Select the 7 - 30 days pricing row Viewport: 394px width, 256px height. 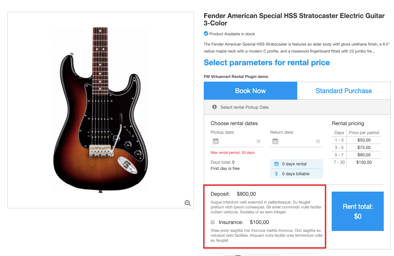pos(356,162)
